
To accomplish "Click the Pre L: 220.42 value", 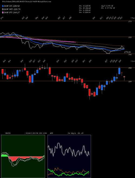I will [x=85, y=10].
